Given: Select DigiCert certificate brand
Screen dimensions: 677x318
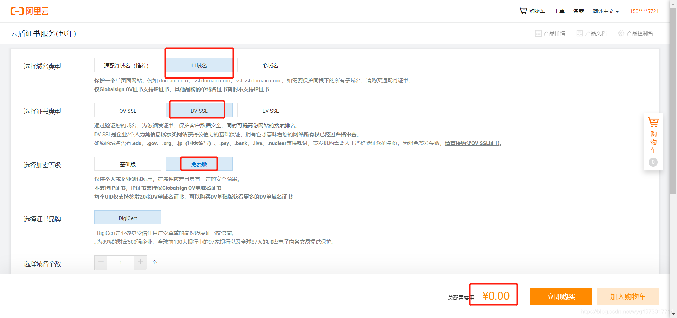Looking at the screenshot, I should click(128, 218).
